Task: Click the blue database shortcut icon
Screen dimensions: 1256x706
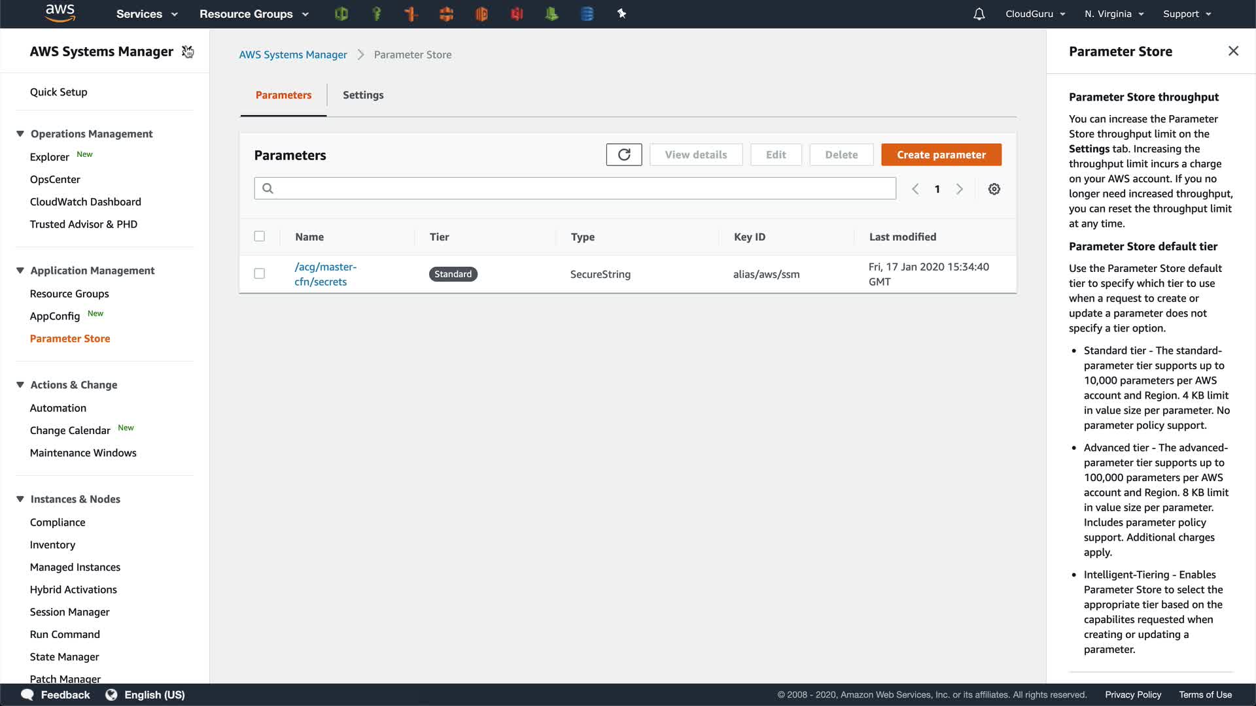Action: pyautogui.click(x=587, y=14)
